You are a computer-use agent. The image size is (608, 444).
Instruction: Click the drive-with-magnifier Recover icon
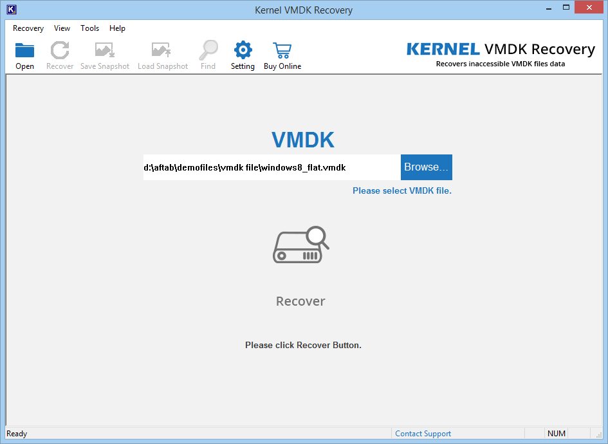click(x=301, y=245)
